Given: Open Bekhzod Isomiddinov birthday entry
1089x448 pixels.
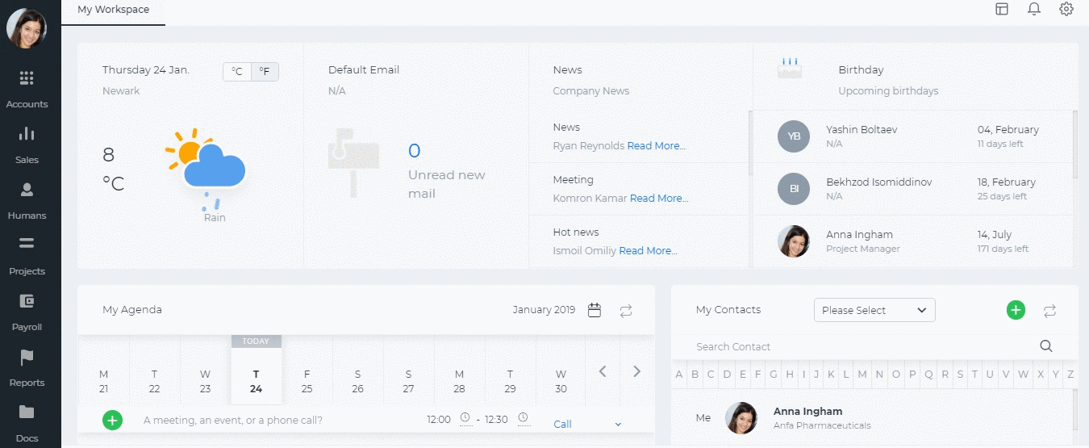Looking at the screenshot, I should coord(912,189).
